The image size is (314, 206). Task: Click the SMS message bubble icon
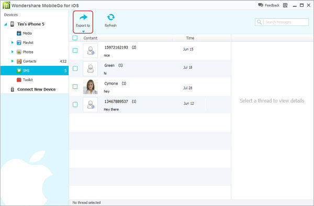click(19, 71)
